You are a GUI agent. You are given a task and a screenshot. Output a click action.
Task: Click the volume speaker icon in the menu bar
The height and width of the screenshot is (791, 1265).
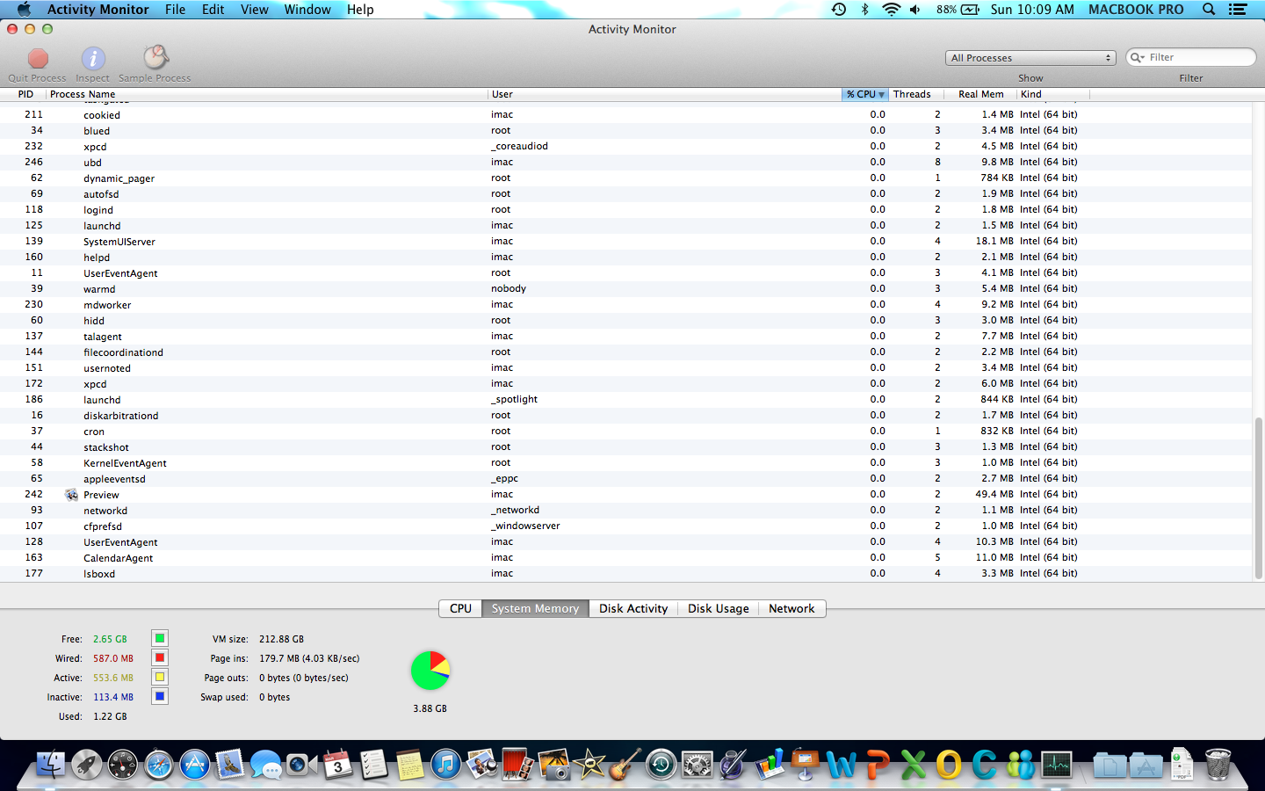pyautogui.click(x=915, y=9)
